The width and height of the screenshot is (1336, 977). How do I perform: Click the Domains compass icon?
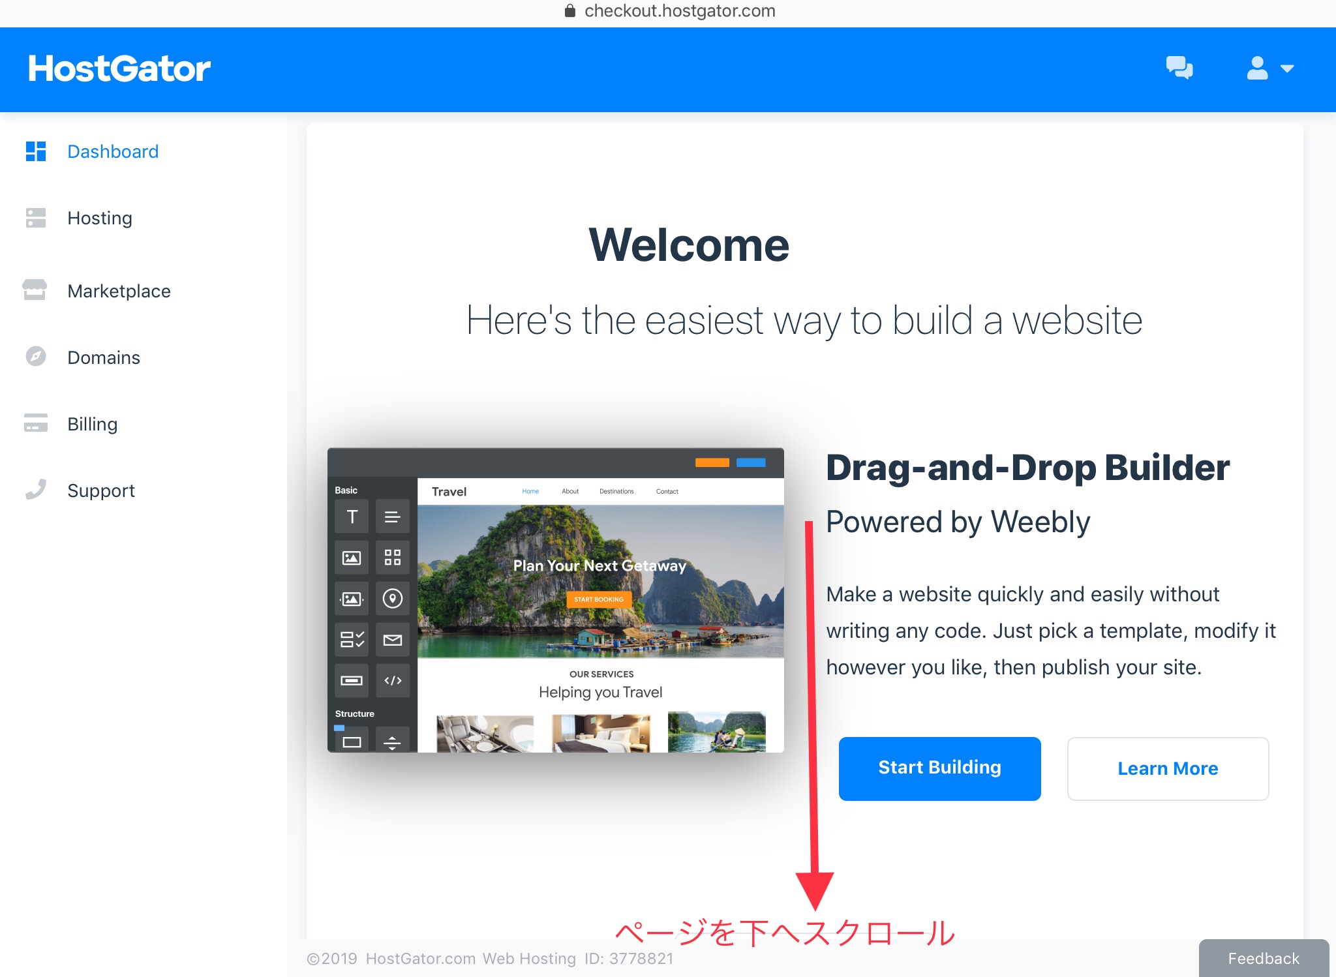[36, 357]
